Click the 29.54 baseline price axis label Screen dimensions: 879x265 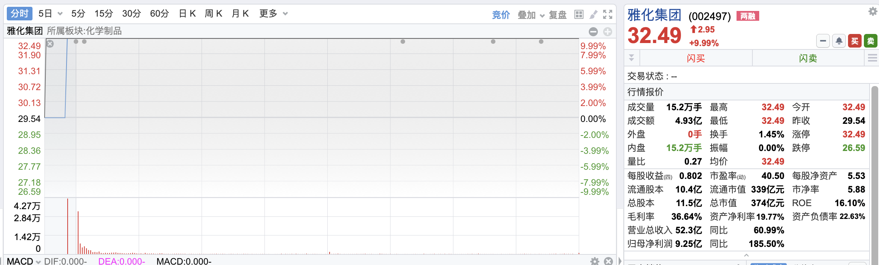(29, 119)
